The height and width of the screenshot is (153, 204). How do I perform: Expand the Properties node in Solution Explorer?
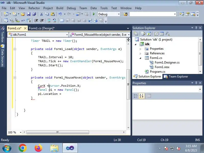tap(141, 49)
